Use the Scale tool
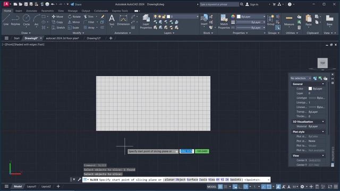 (73, 28)
